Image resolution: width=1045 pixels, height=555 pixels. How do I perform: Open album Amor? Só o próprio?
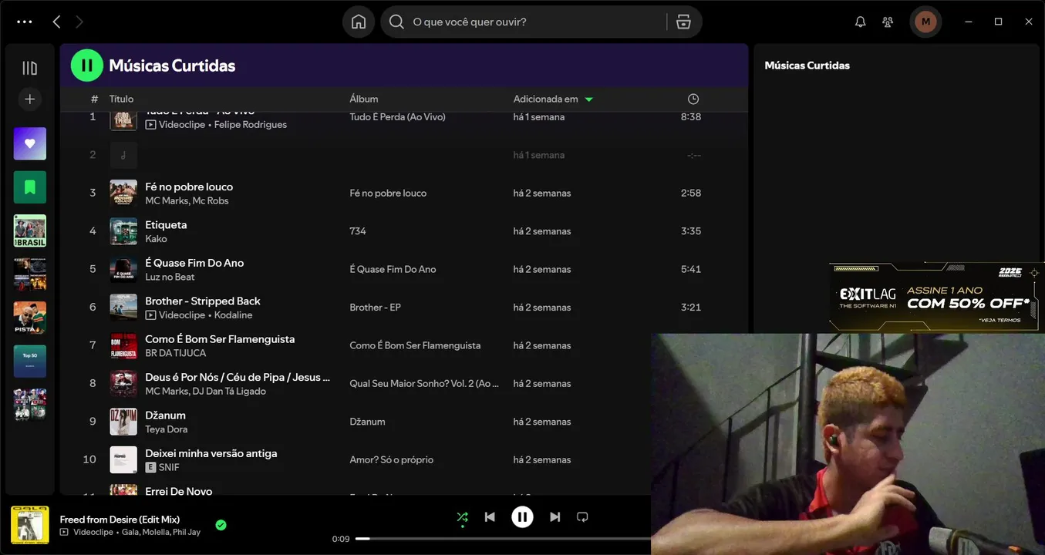(x=391, y=459)
